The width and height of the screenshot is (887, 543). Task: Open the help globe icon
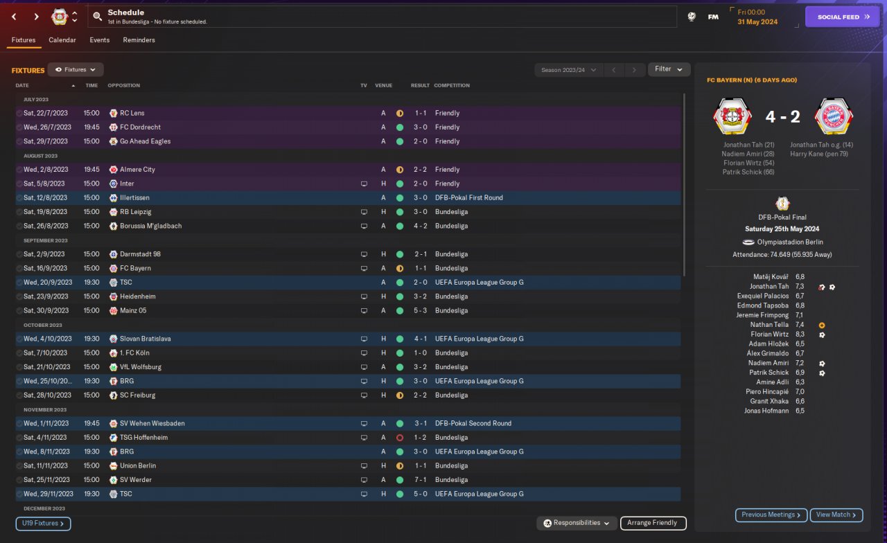pyautogui.click(x=692, y=17)
